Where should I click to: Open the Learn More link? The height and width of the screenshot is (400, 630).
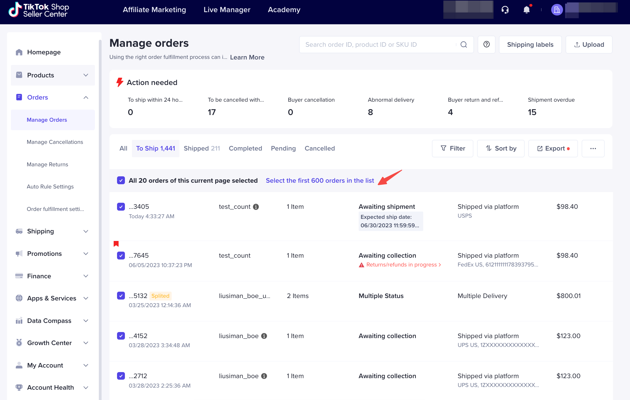[247, 57]
